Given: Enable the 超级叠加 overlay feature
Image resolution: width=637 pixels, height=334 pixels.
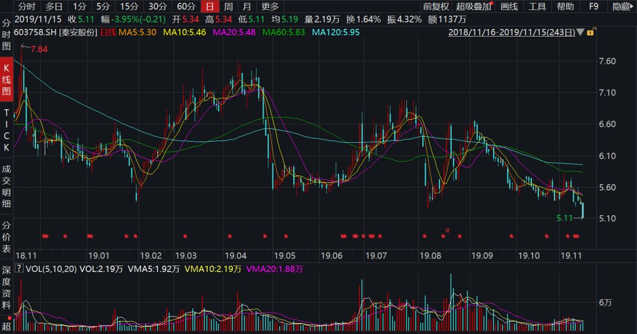Looking at the screenshot, I should pos(473,6).
